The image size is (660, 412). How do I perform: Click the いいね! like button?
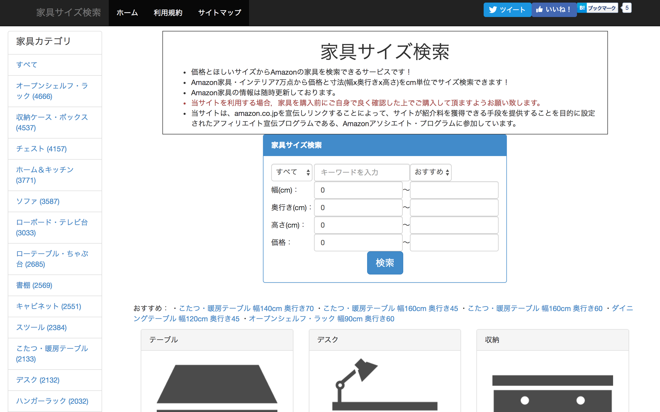554,10
